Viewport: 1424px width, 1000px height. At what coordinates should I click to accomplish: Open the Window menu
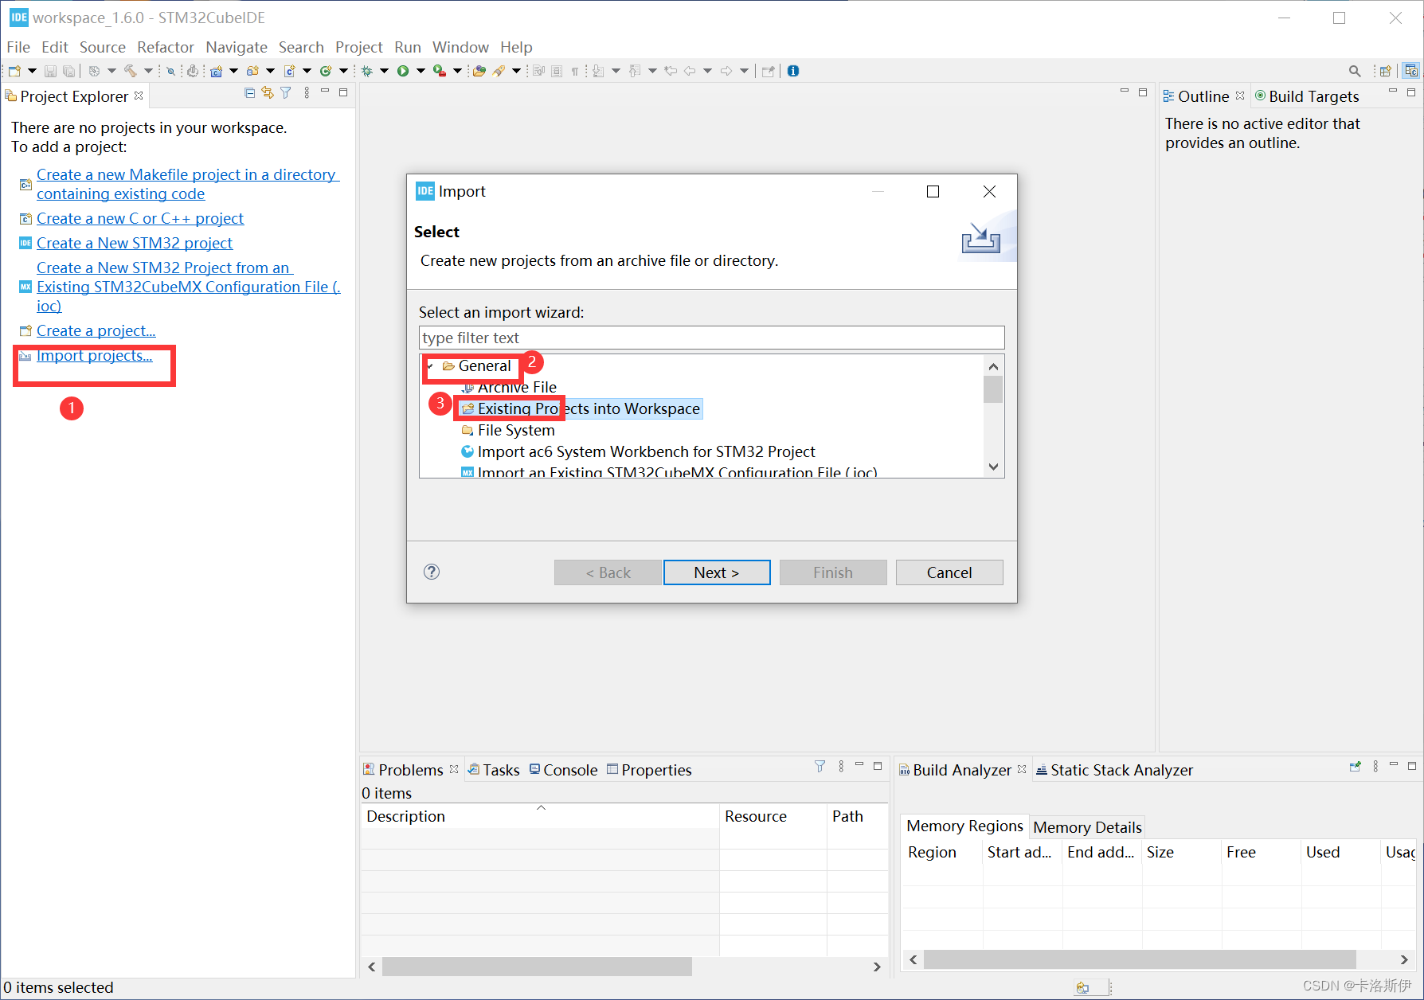click(x=460, y=47)
